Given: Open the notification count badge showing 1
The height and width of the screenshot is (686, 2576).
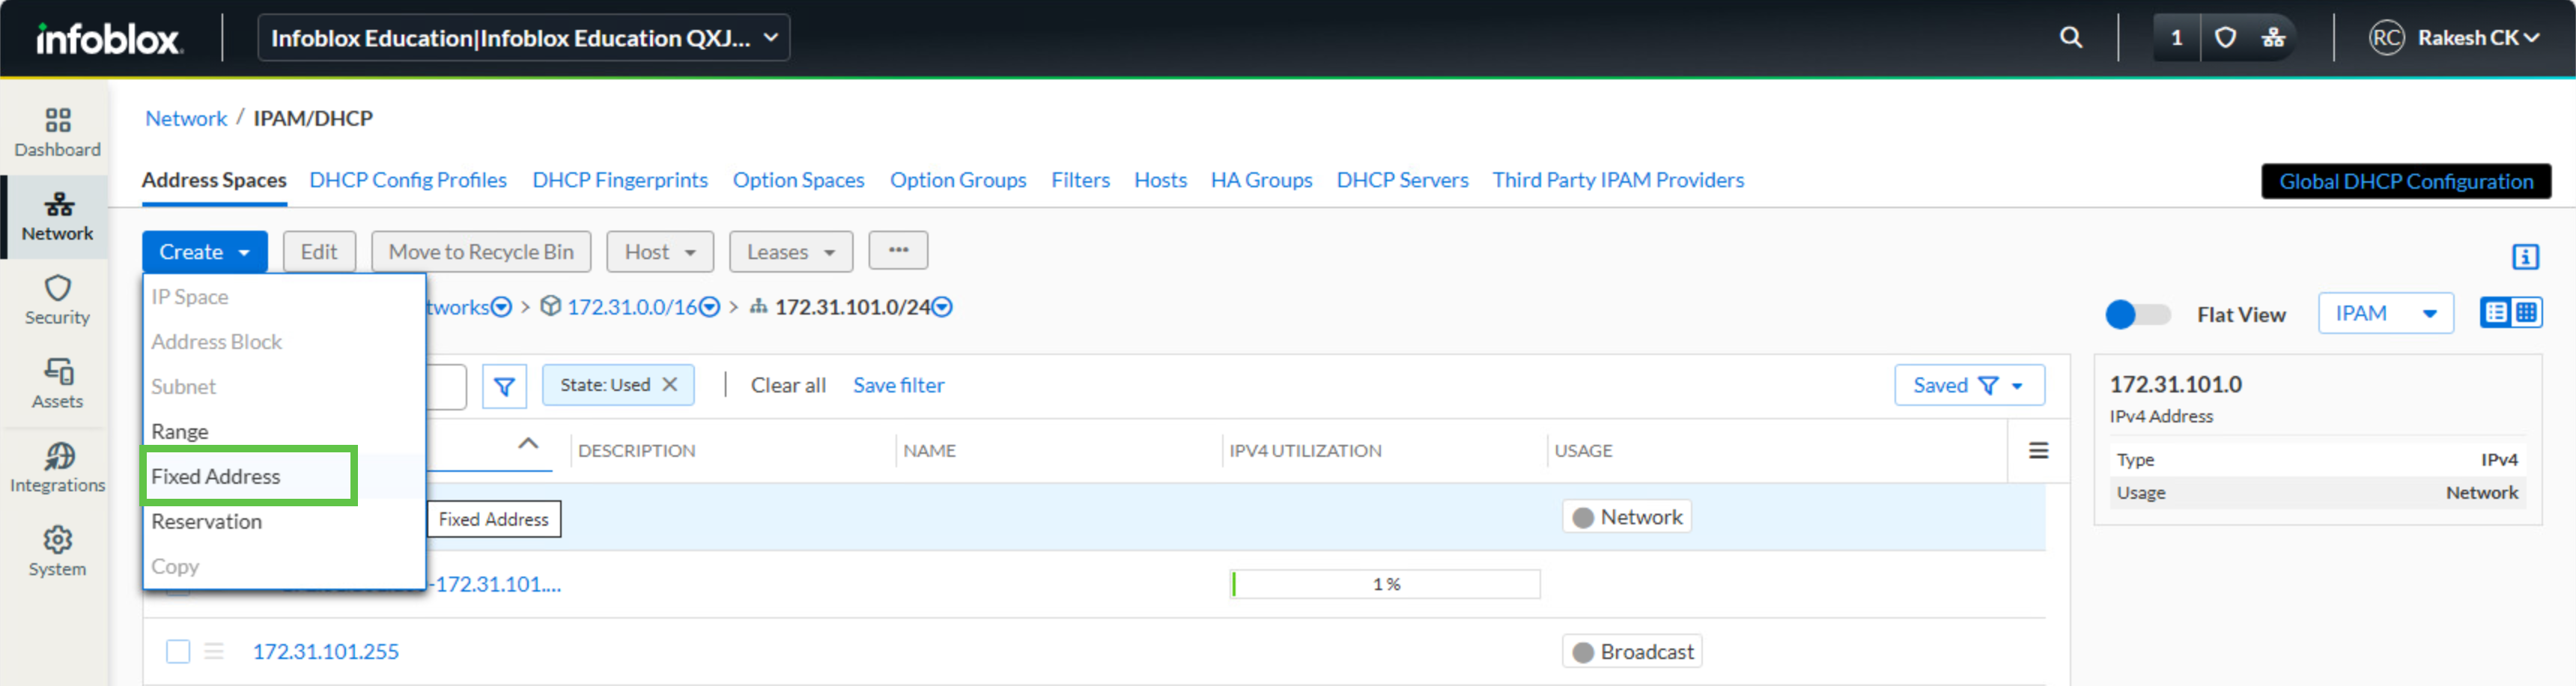Looking at the screenshot, I should [x=2176, y=38].
